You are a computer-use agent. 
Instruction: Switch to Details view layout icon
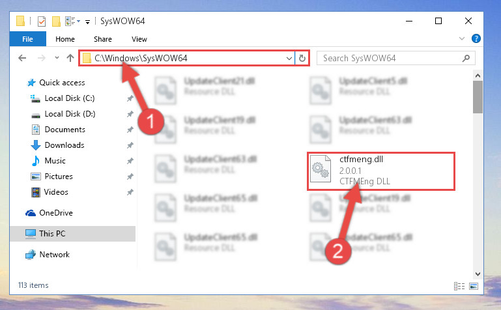[x=459, y=286]
